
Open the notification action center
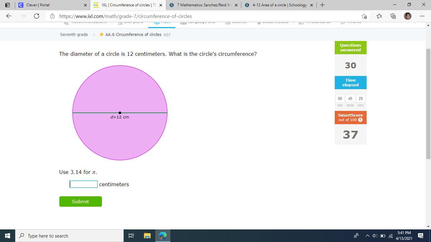pos(421,236)
